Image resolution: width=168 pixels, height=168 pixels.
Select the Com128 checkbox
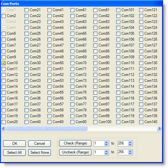point(141,51)
